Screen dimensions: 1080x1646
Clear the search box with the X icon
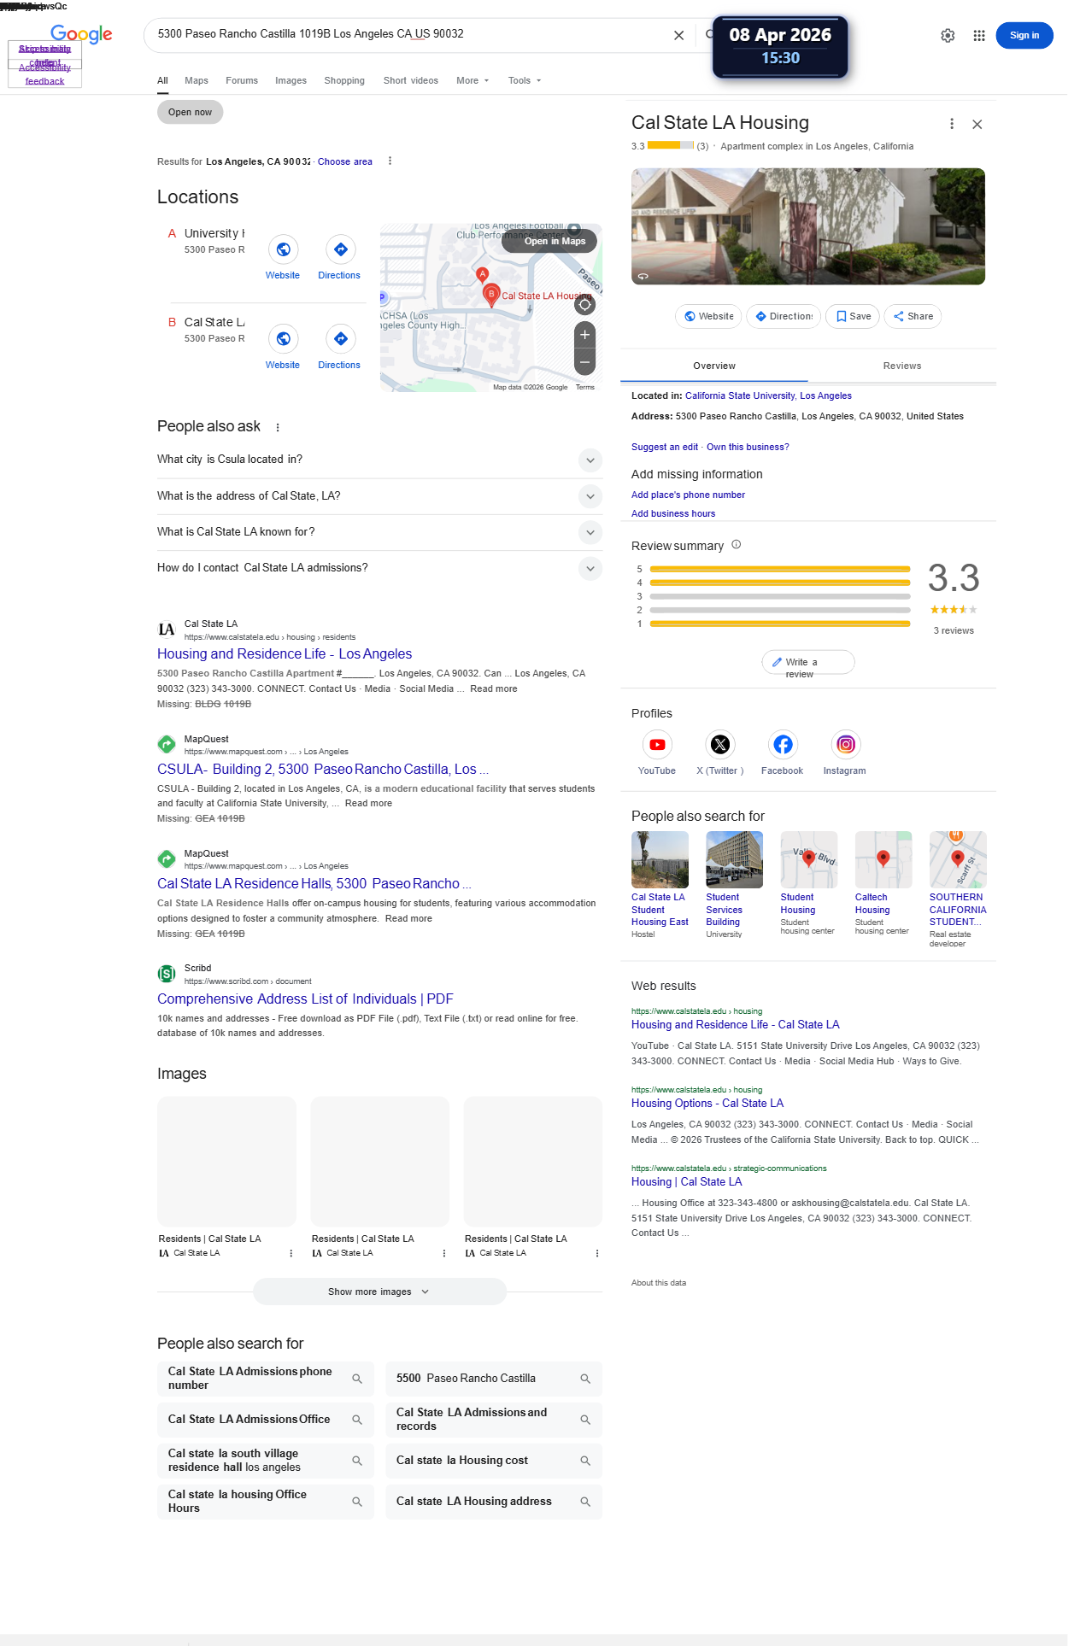tap(678, 35)
